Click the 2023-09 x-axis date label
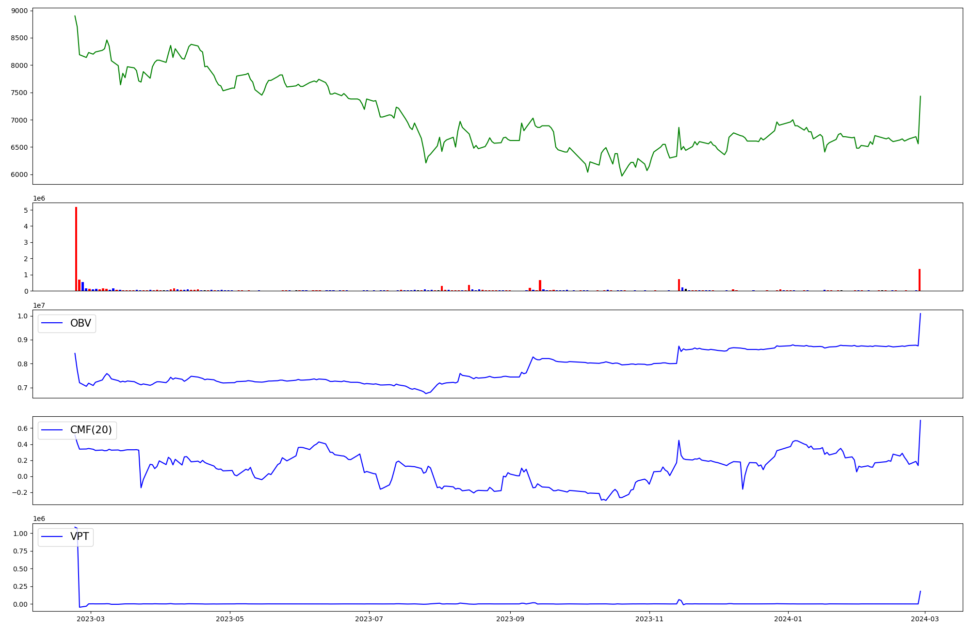This screenshot has height=630, width=970. tap(510, 619)
